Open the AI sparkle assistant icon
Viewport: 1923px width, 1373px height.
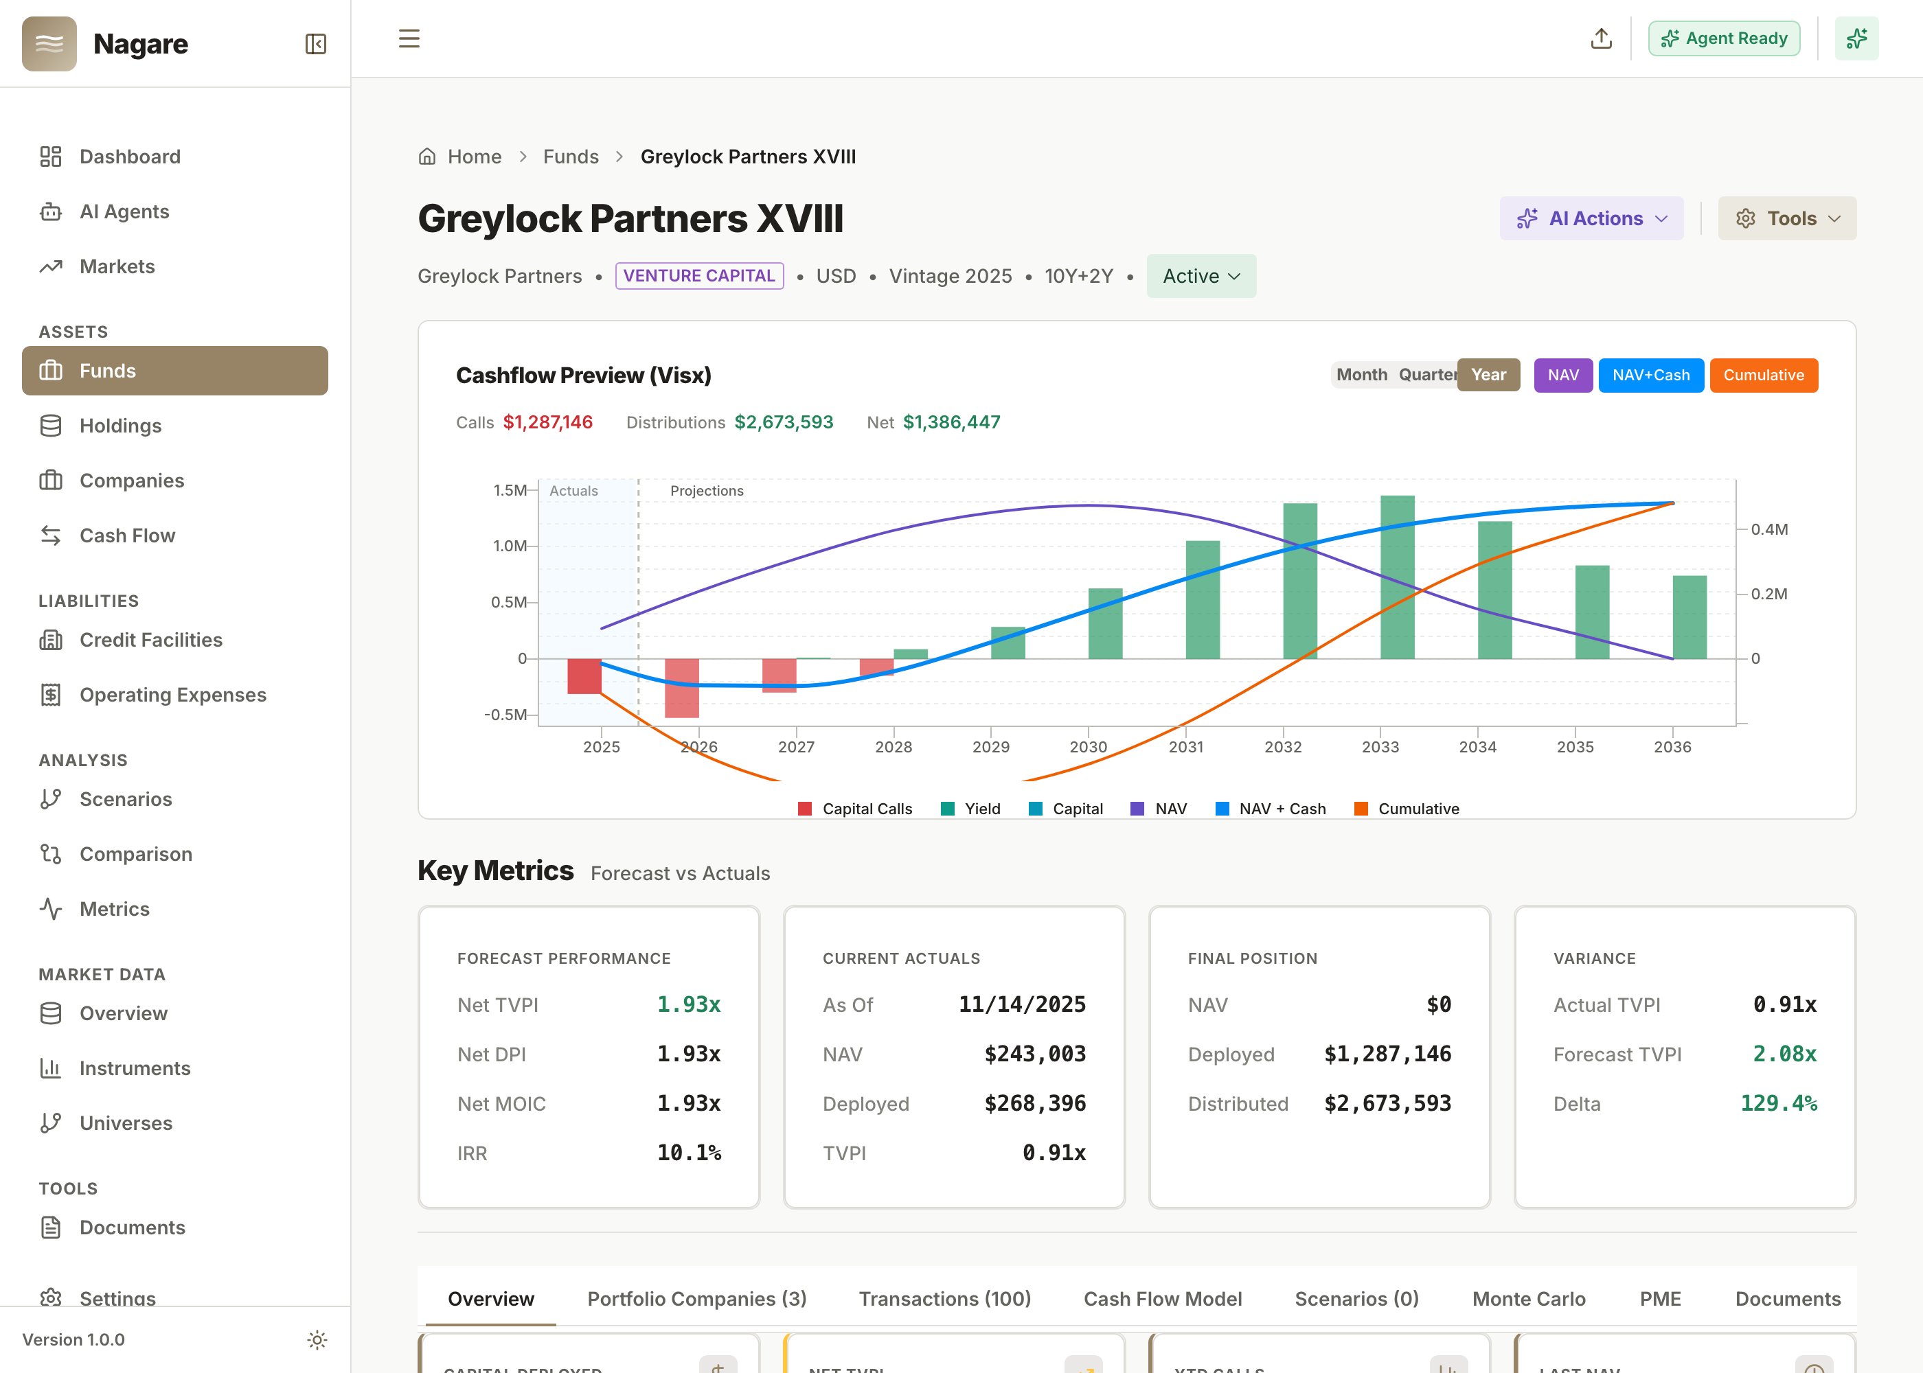click(1857, 39)
